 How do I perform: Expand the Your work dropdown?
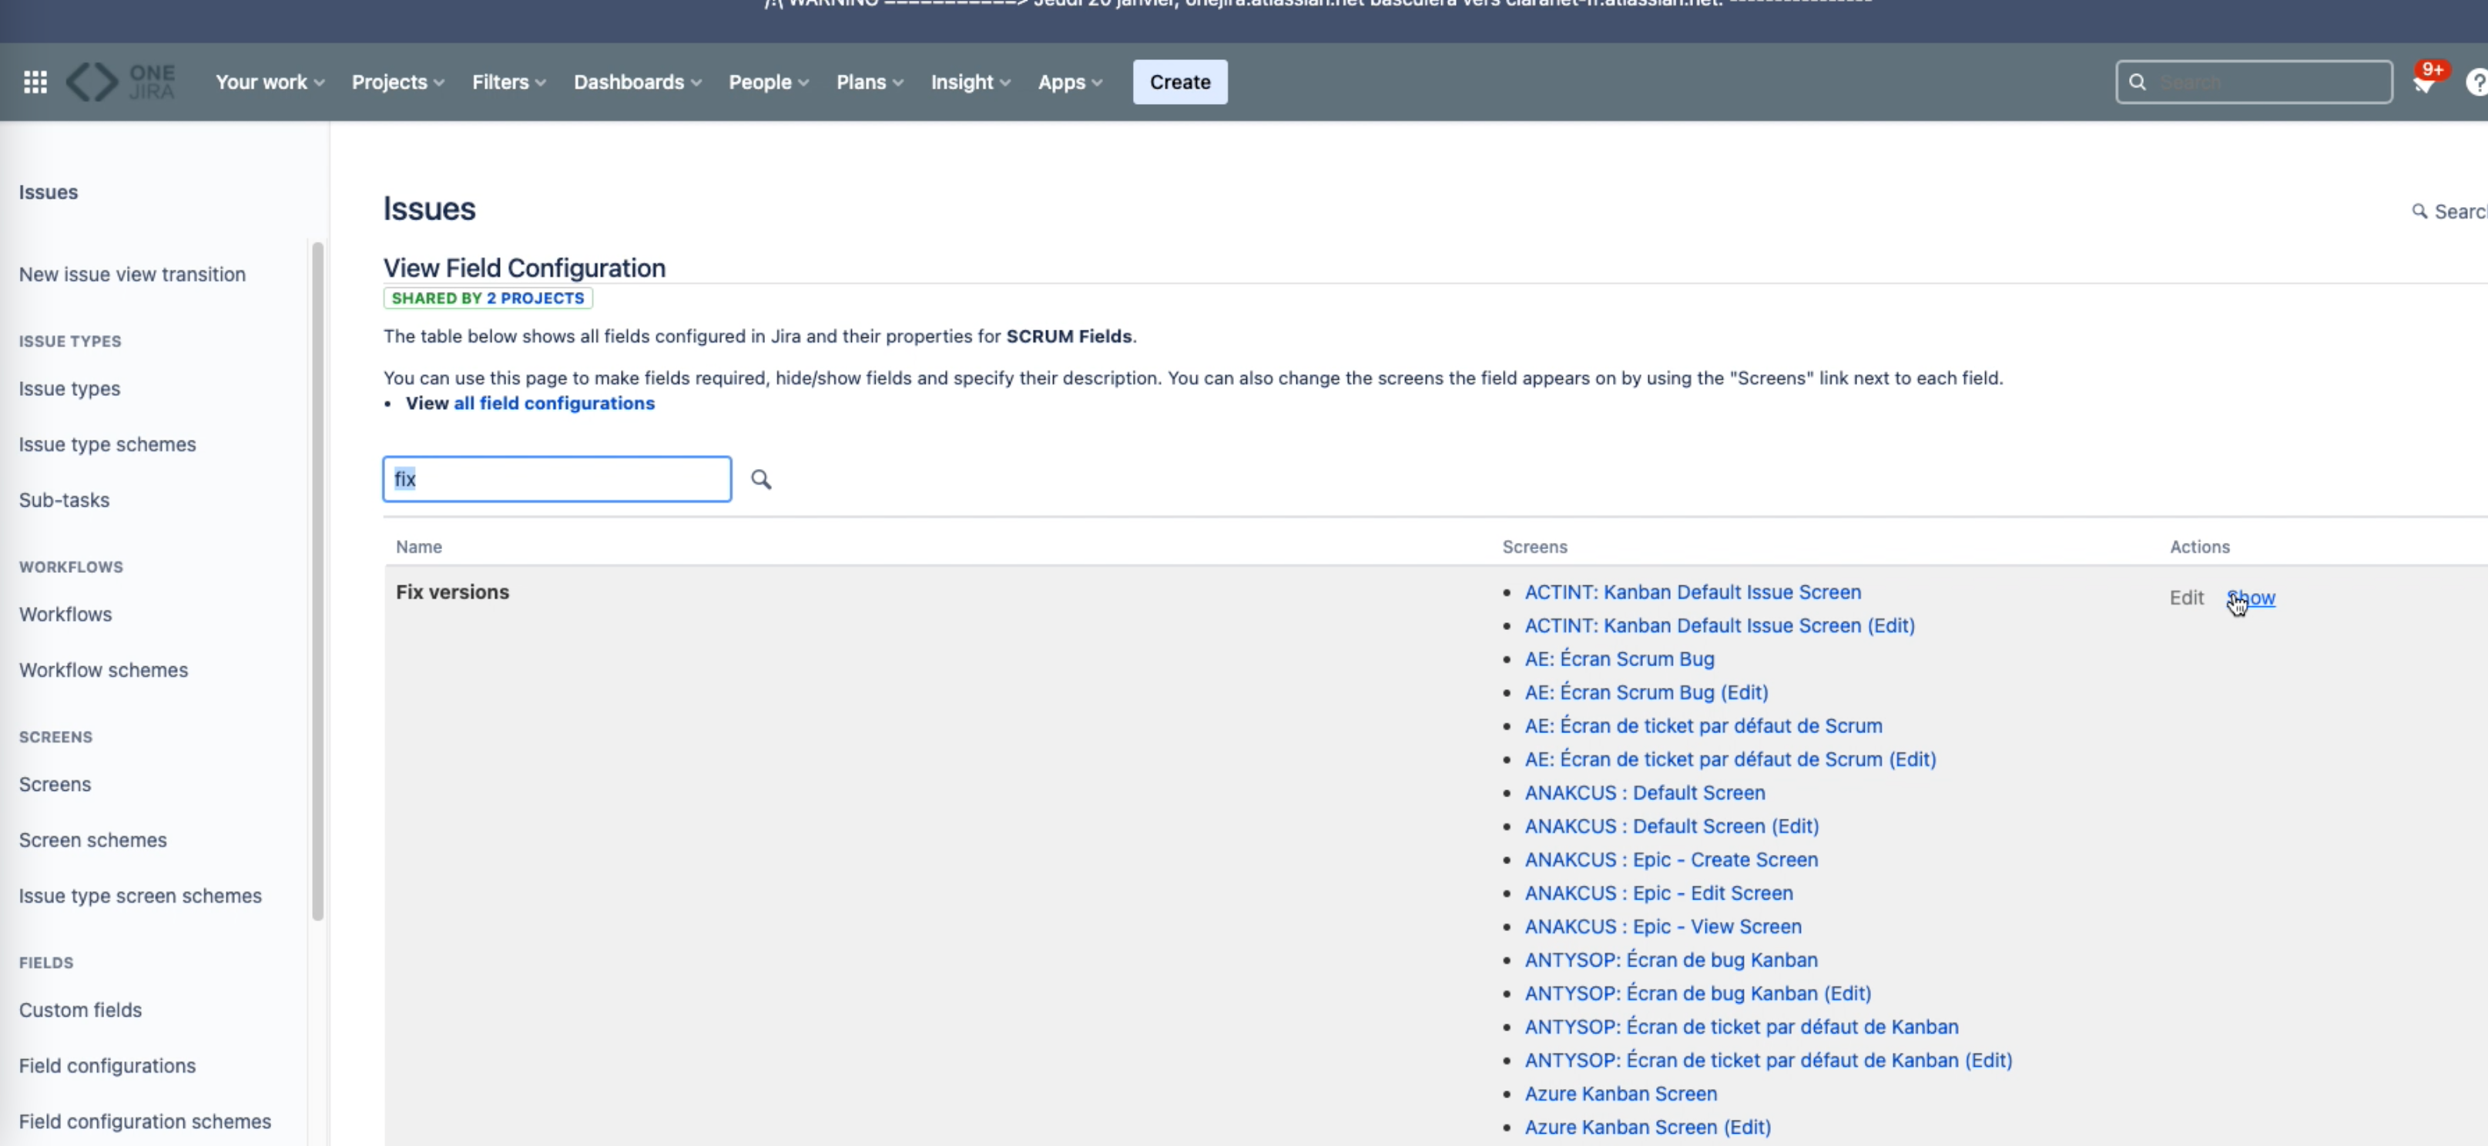click(270, 82)
